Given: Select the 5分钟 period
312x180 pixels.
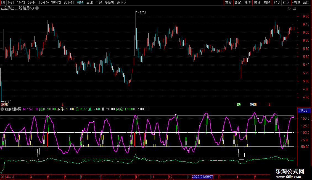Looking at the screenshot, I should pos(32,2).
